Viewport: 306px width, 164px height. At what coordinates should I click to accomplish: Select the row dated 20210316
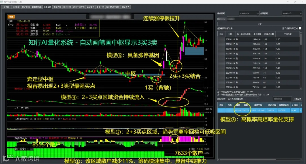point(259,39)
